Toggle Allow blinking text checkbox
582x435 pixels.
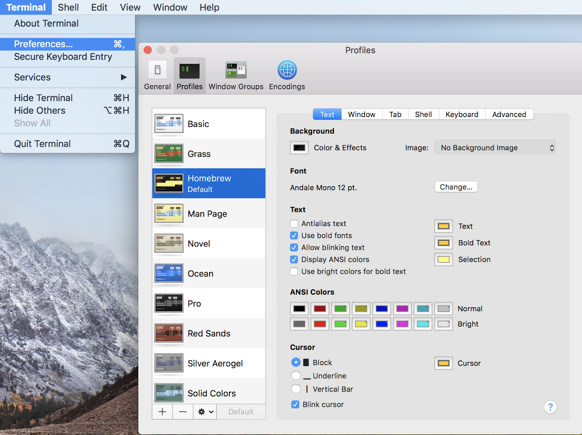pos(294,247)
